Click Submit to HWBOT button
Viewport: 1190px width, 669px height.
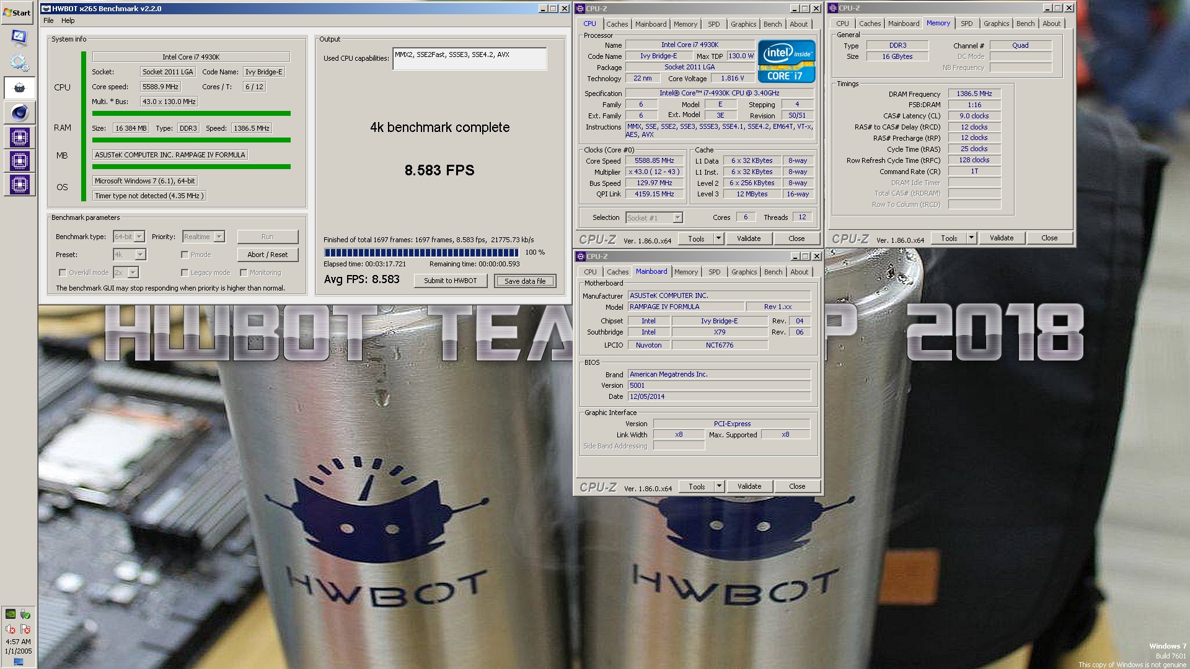(x=450, y=281)
